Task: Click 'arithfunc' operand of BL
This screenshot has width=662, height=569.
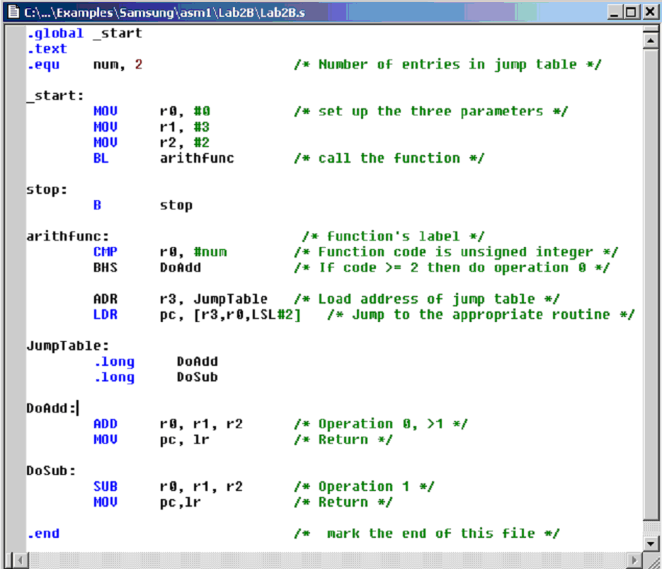Action: click(x=197, y=159)
